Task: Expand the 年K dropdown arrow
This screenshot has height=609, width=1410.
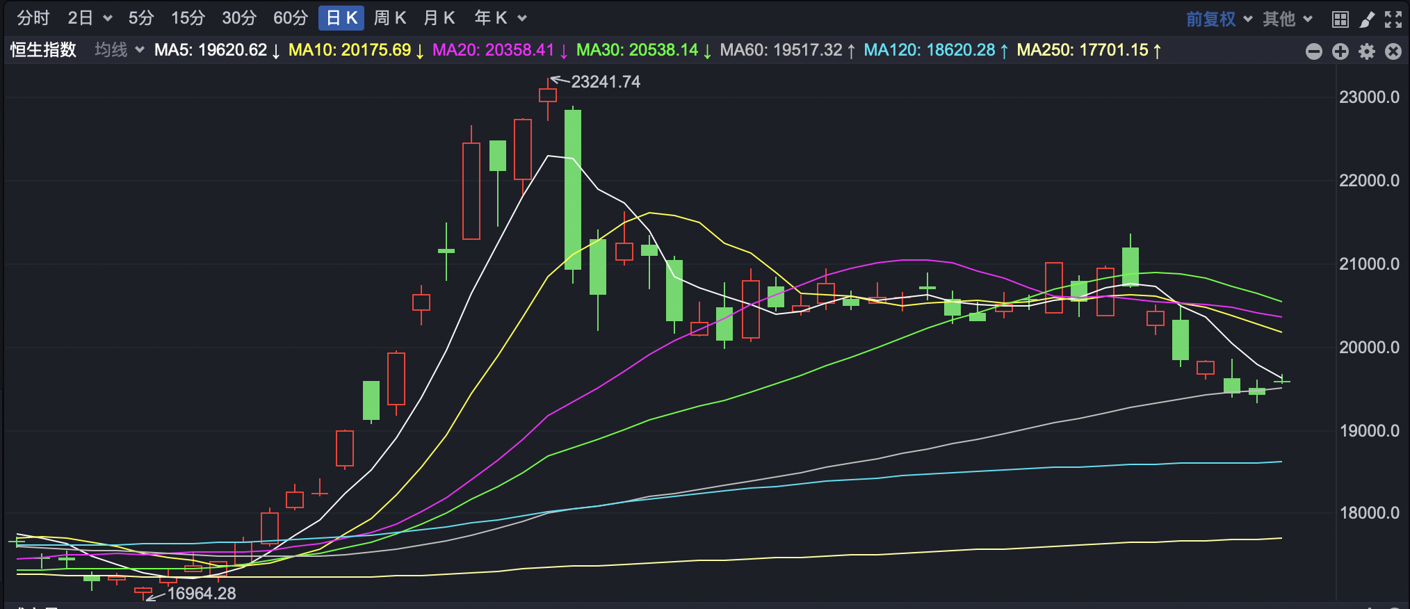Action: [x=522, y=19]
